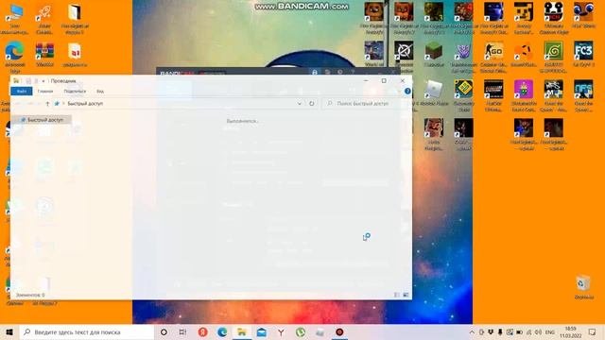Viewport: 605px width, 340px height.
Task: Open the Roblox Player desktop shortcut
Action: [x=434, y=93]
